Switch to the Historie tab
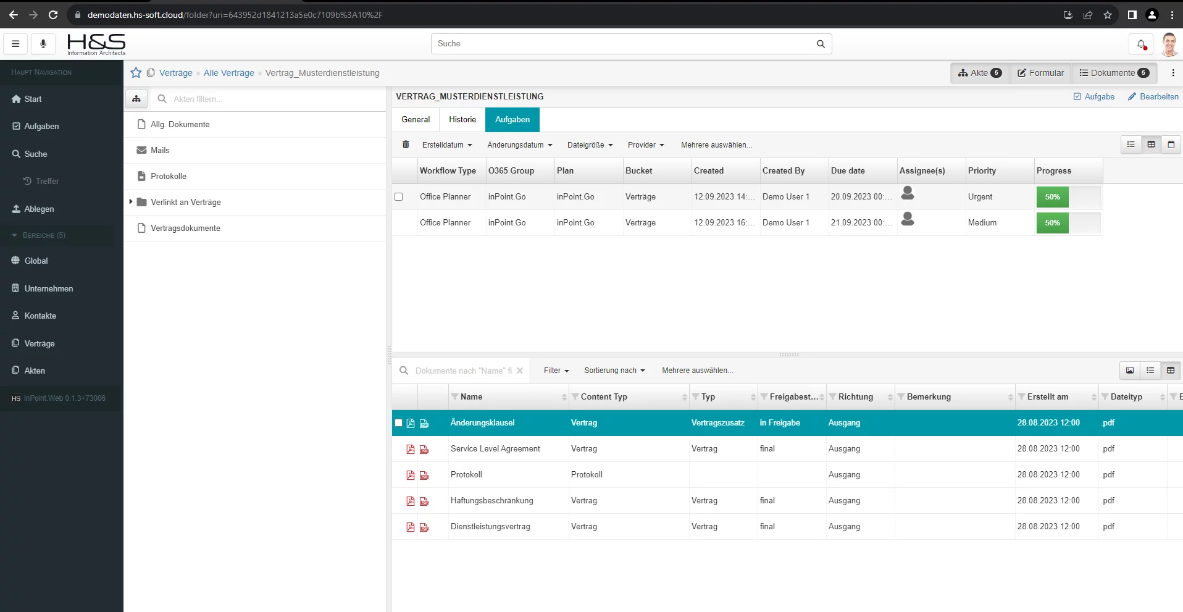This screenshot has height=612, width=1183. pyautogui.click(x=462, y=120)
